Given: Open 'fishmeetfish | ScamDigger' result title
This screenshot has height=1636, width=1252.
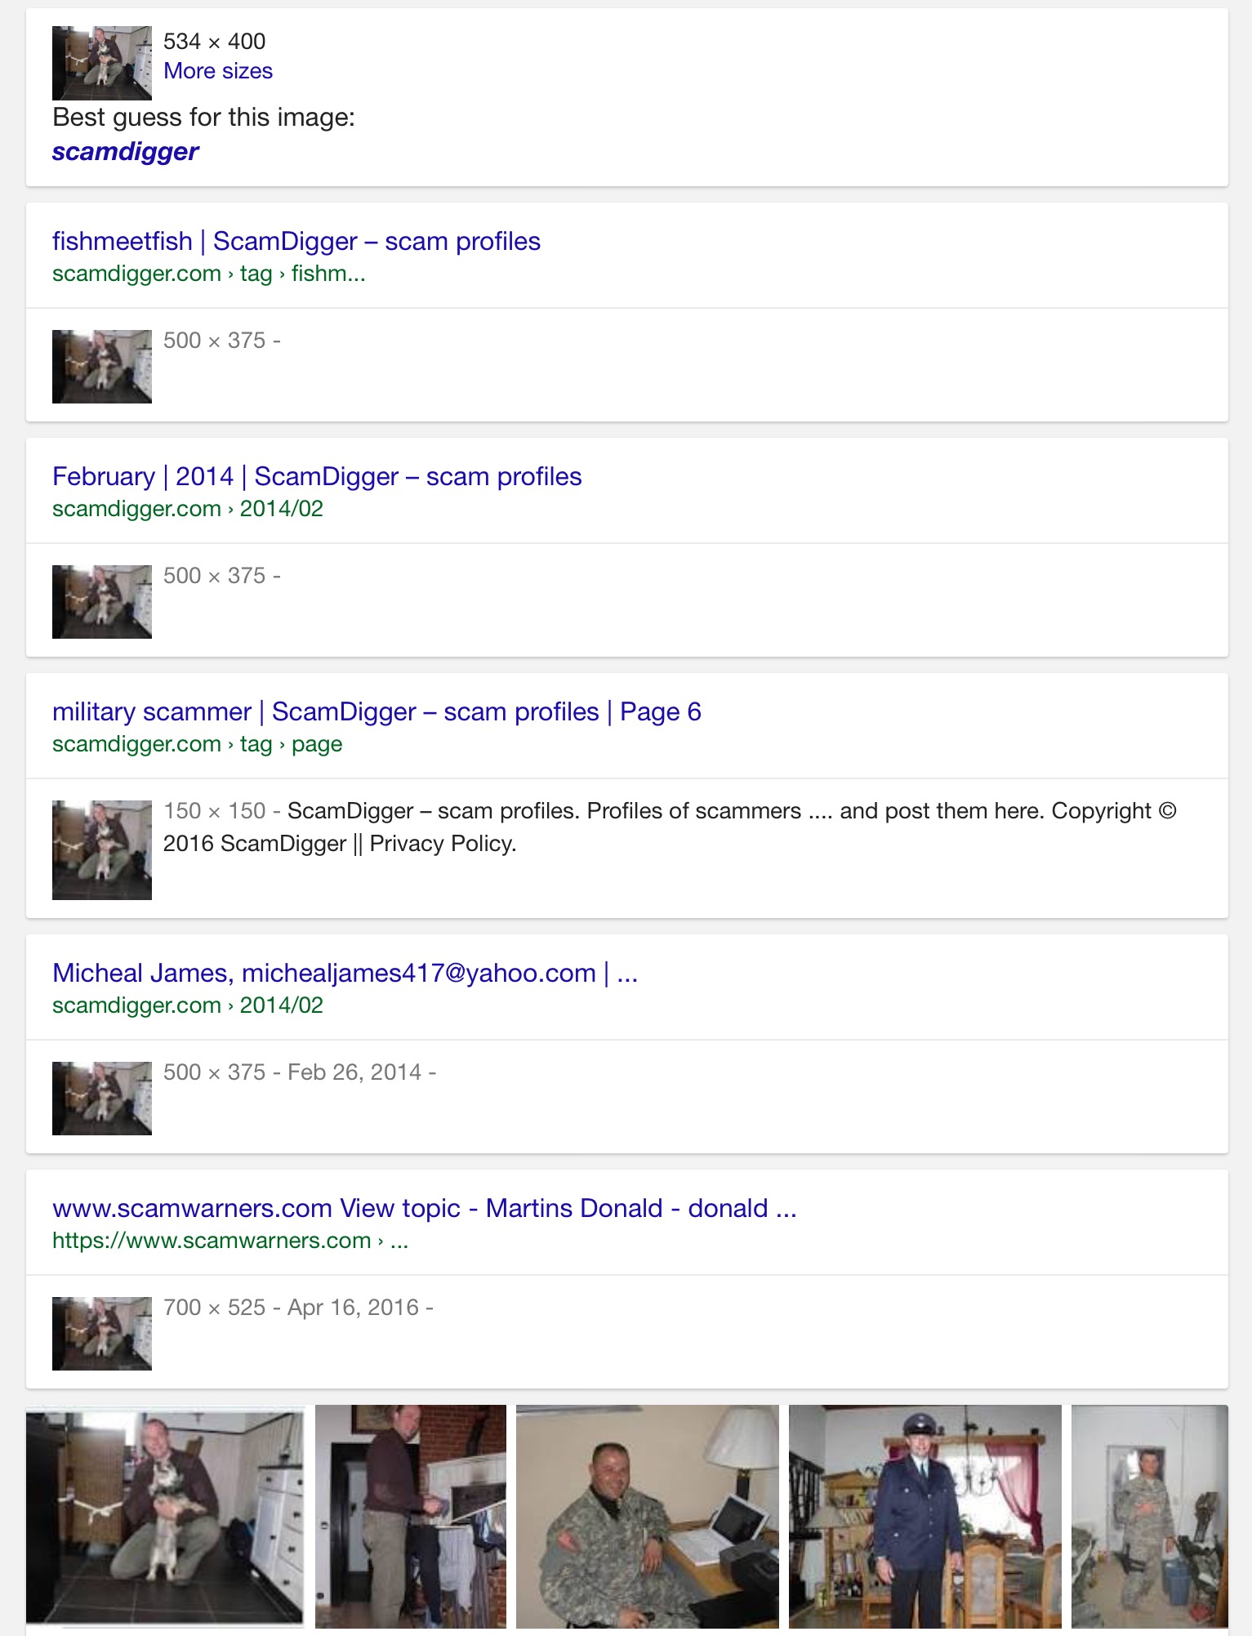Looking at the screenshot, I should 296,242.
